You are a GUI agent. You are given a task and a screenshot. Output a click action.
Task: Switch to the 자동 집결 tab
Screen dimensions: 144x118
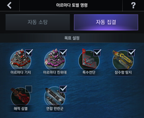[106, 22]
